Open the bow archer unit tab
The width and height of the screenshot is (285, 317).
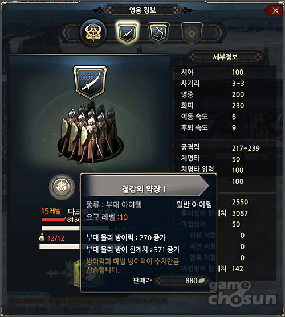158,32
